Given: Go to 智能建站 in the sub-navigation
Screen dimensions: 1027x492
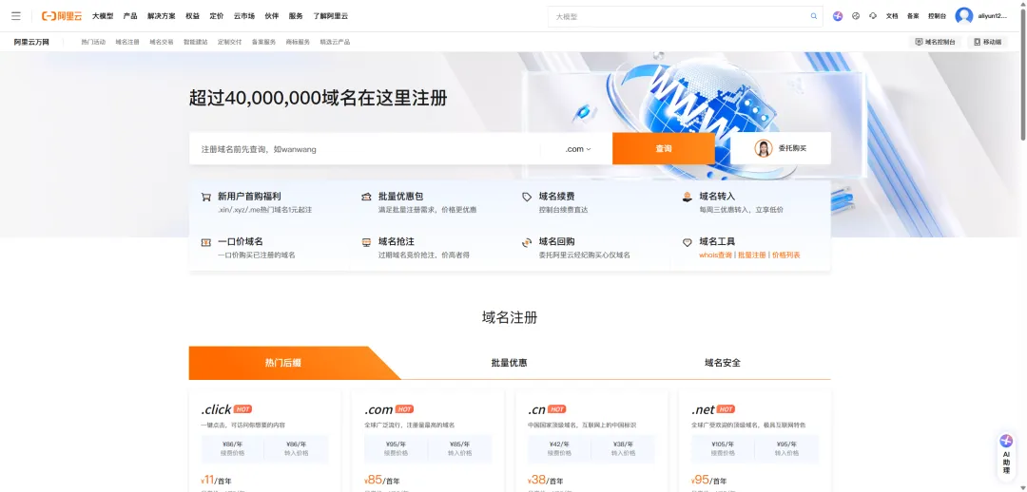Looking at the screenshot, I should pos(195,42).
